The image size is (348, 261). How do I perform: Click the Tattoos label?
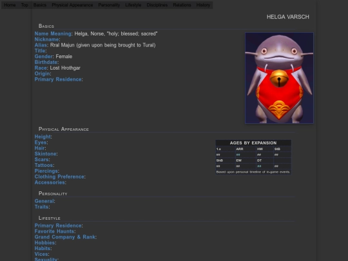(x=44, y=166)
